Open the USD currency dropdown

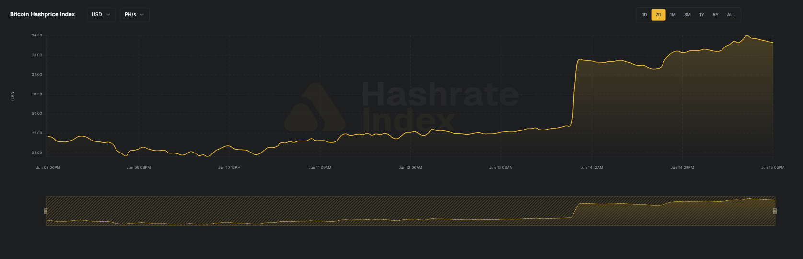pos(101,15)
